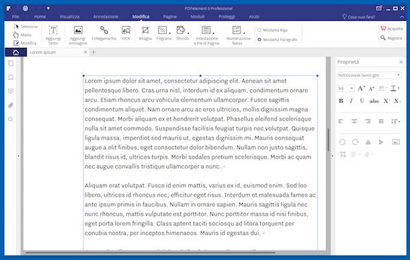The image size is (410, 260).
Task: Close the Lorem Ipsum document tab
Action: 85,52
